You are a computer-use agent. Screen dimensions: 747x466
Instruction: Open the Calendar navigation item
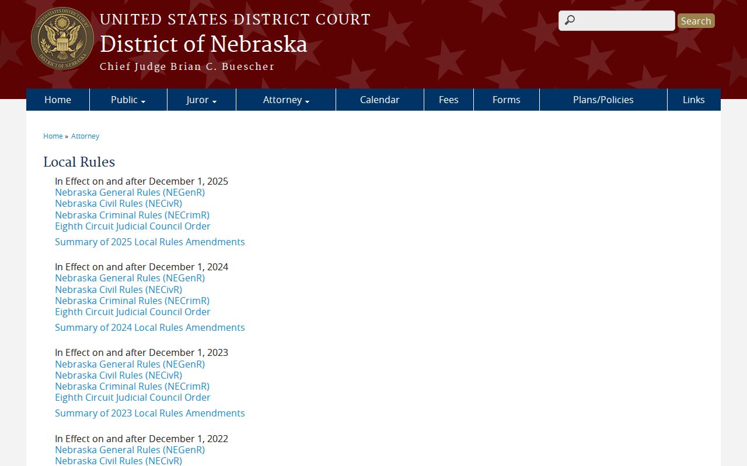click(x=380, y=100)
